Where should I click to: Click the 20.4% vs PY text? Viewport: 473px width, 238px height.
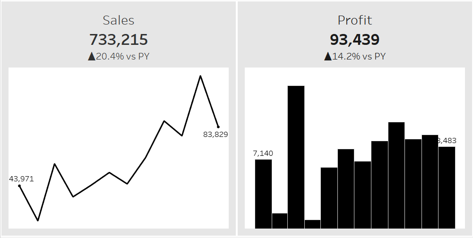[x=126, y=57]
